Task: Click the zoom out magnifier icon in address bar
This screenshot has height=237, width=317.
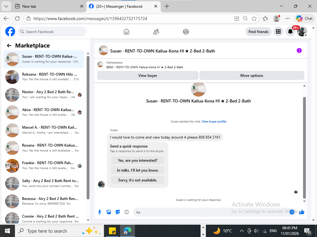Action: tap(245, 19)
